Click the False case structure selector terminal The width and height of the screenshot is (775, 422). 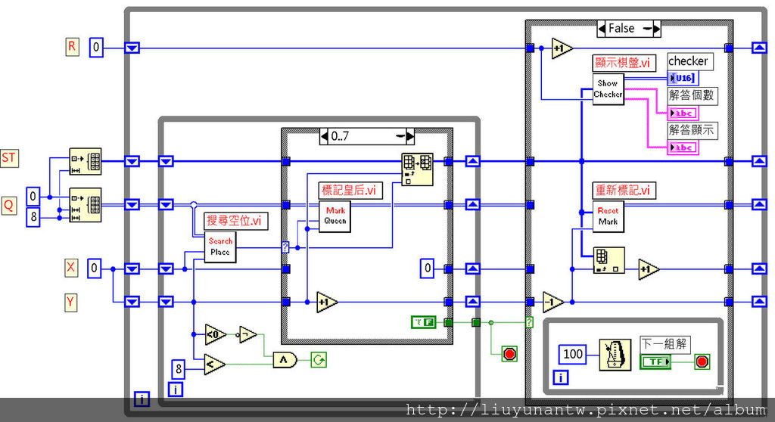529,322
